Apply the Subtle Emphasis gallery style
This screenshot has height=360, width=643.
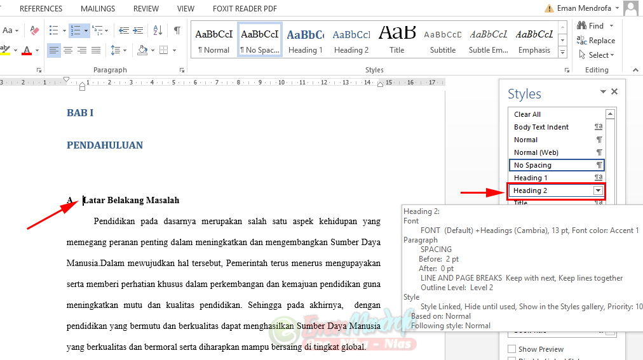coord(489,40)
